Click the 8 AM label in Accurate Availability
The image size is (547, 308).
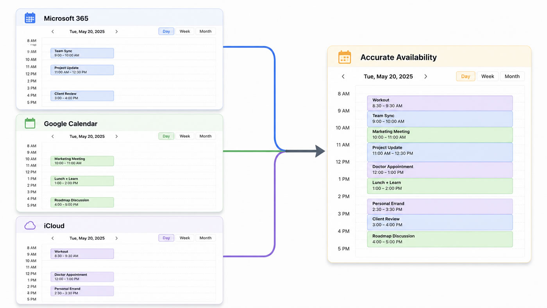pyautogui.click(x=343, y=94)
